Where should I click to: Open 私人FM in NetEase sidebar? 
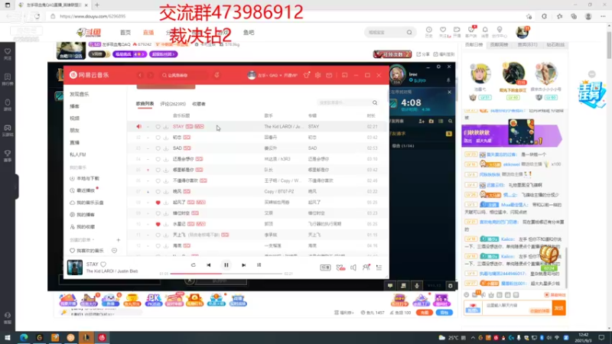[78, 154]
